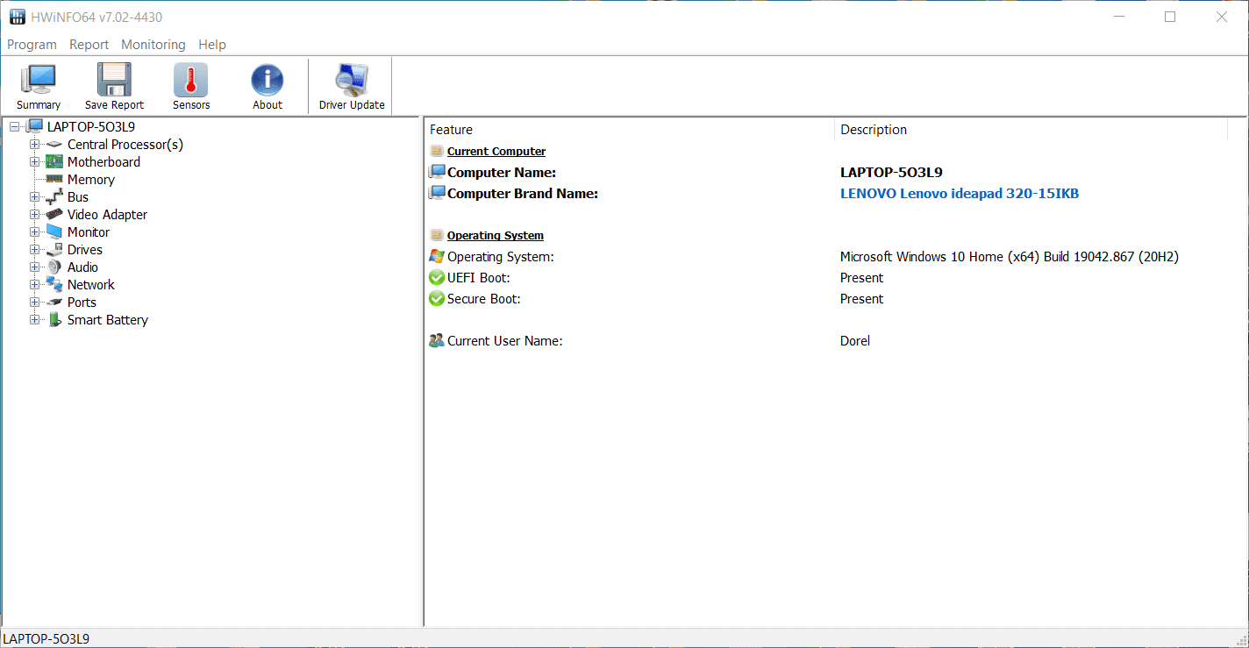
Task: Select the Windows 10 Home build value
Action: coord(1010,257)
